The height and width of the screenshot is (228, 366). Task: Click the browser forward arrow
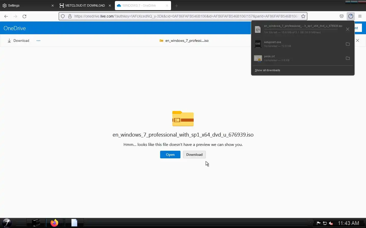(15, 16)
